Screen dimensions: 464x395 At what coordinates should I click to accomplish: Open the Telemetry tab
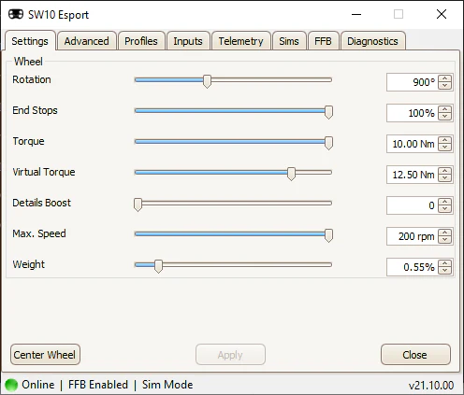(x=240, y=41)
